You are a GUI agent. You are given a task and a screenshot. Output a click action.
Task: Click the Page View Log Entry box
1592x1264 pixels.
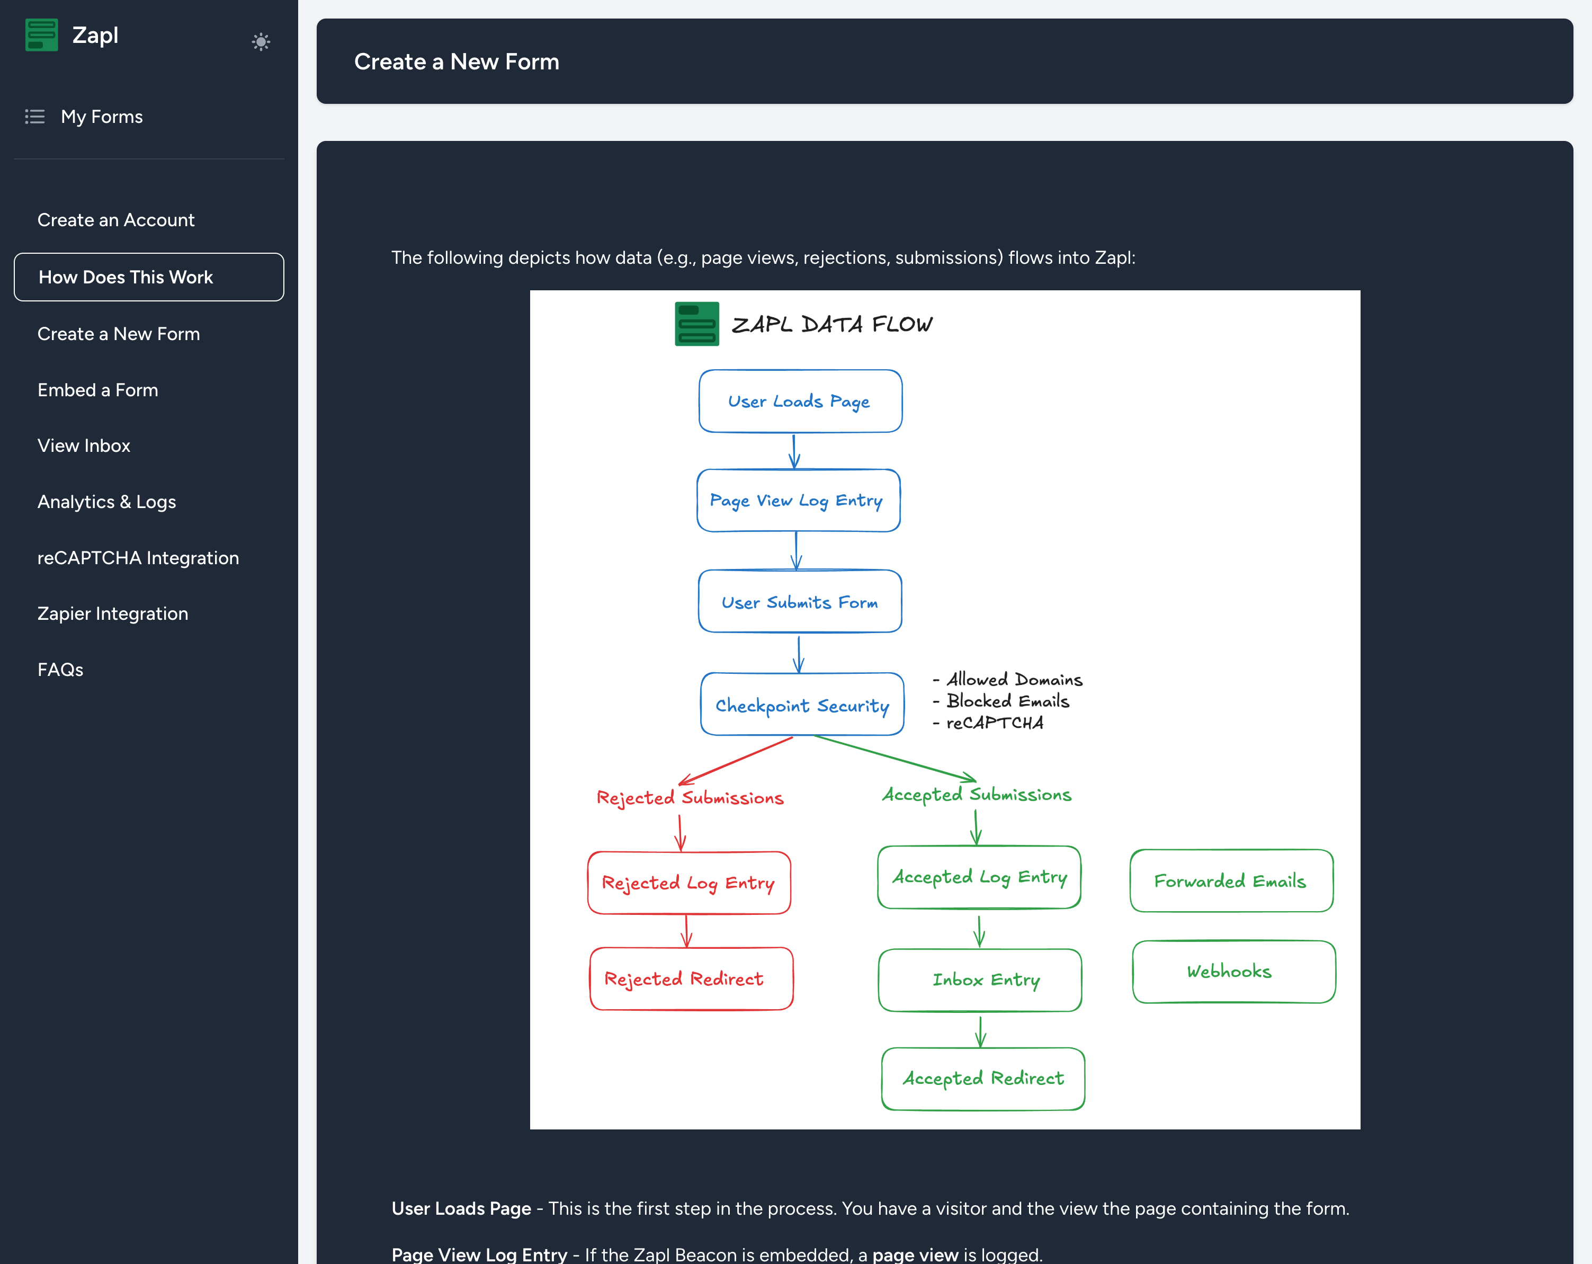(x=798, y=501)
